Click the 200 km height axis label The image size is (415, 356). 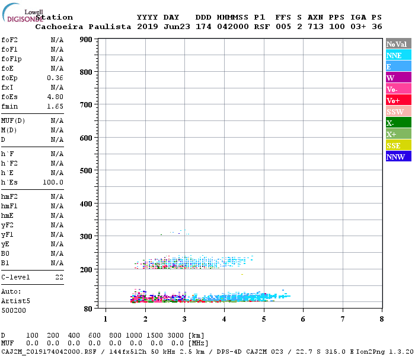86,269
